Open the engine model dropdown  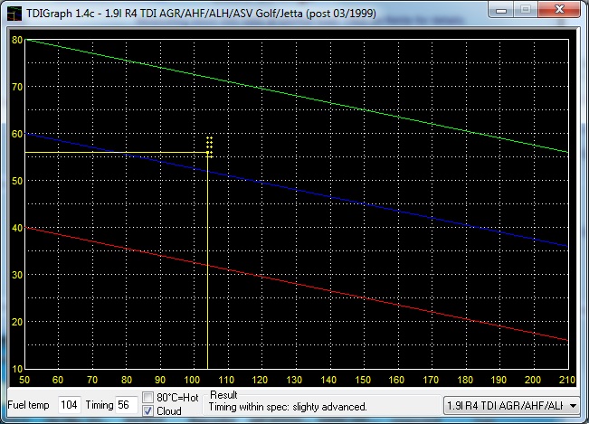[511, 405]
